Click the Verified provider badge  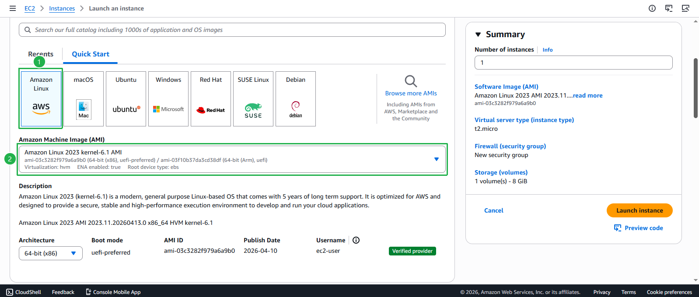pyautogui.click(x=412, y=251)
